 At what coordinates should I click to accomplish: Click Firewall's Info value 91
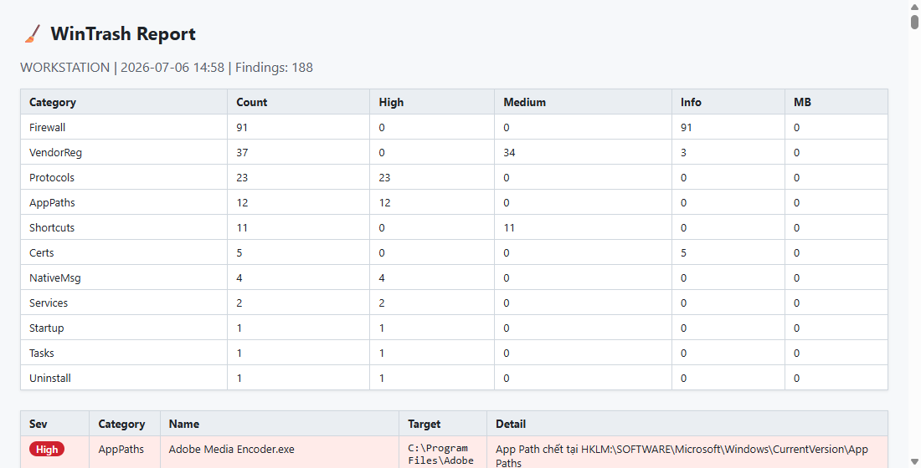coord(686,127)
